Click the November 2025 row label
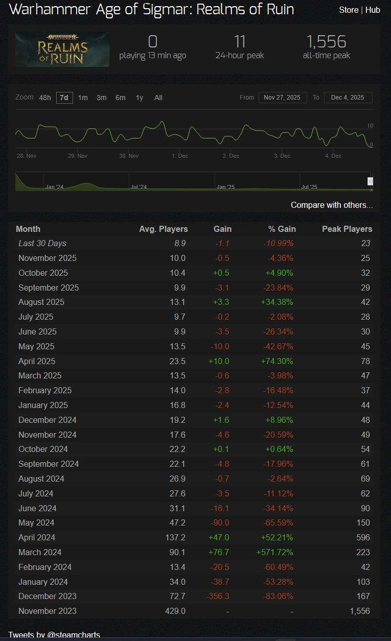 [x=48, y=258]
